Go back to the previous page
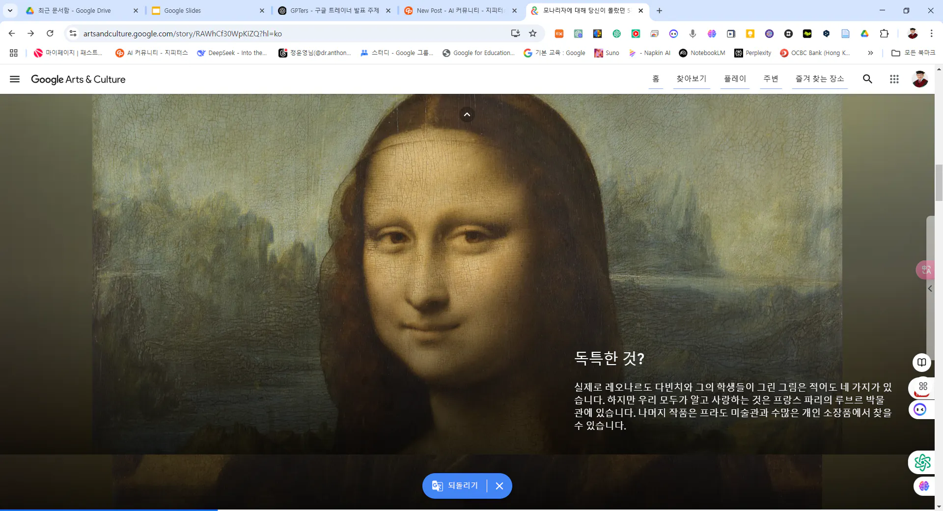 click(x=12, y=33)
